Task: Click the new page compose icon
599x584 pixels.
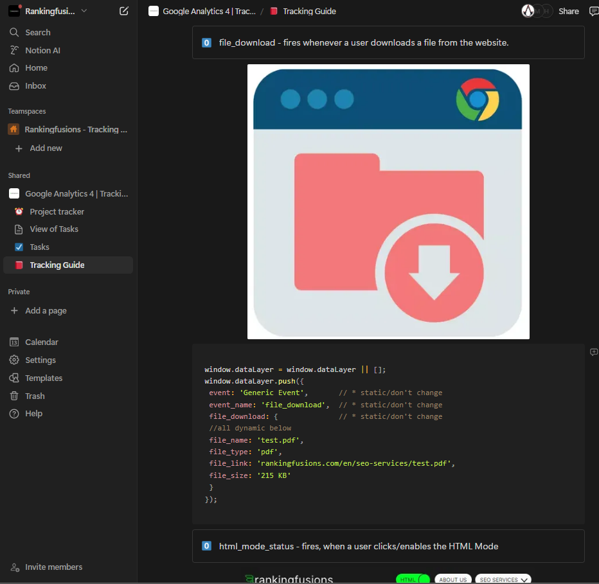Action: pyautogui.click(x=124, y=11)
